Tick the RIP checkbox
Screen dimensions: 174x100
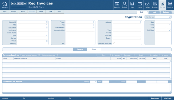[67, 43]
